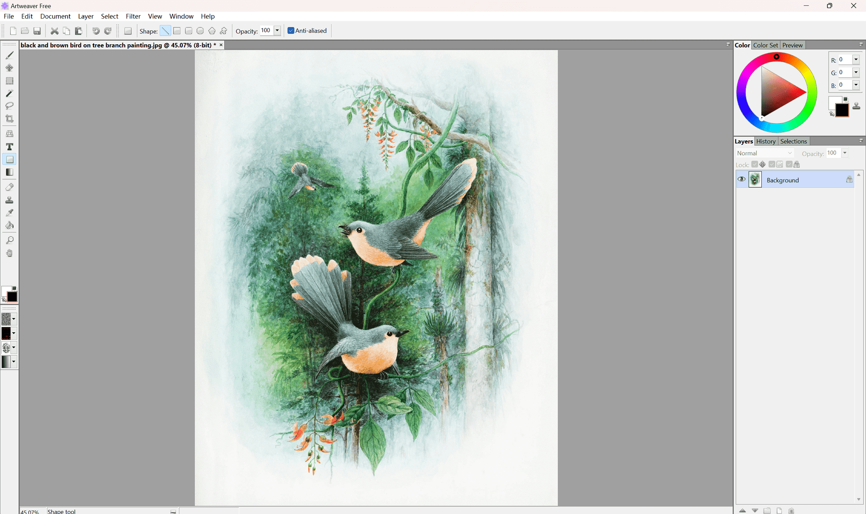Screen dimensions: 866x514
Task: Select the Paint Bucket fill tool
Action: tap(9, 225)
